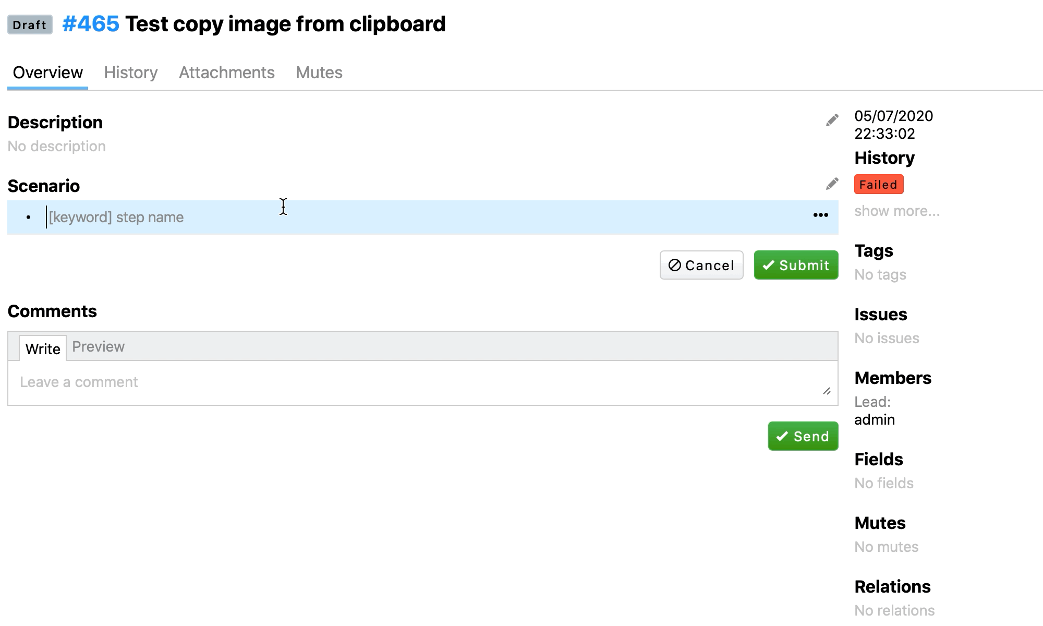Viewport: 1043px width, 626px height.
Task: Select the Overview tab
Action: [47, 73]
